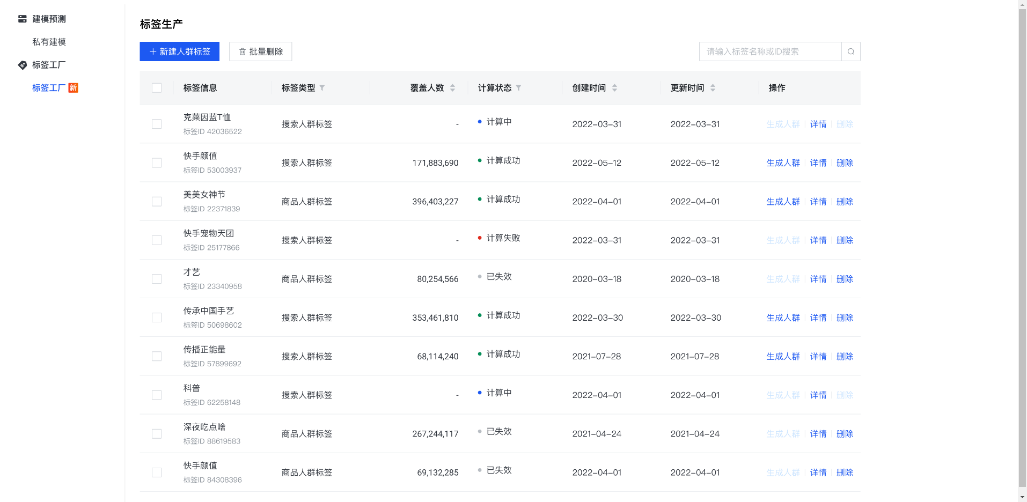Sort by 覆盖人数 using sort arrows

coord(452,88)
